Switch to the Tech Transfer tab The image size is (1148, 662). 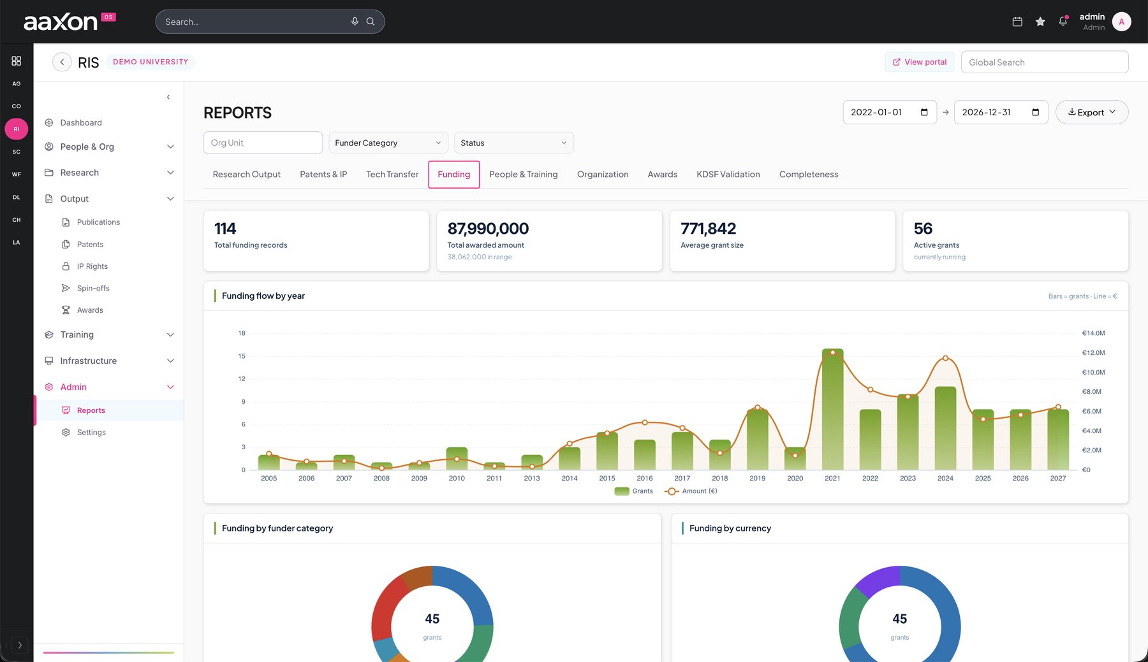point(392,175)
